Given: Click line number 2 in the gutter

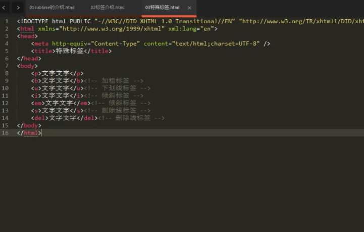Looking at the screenshot, I should tap(7, 29).
